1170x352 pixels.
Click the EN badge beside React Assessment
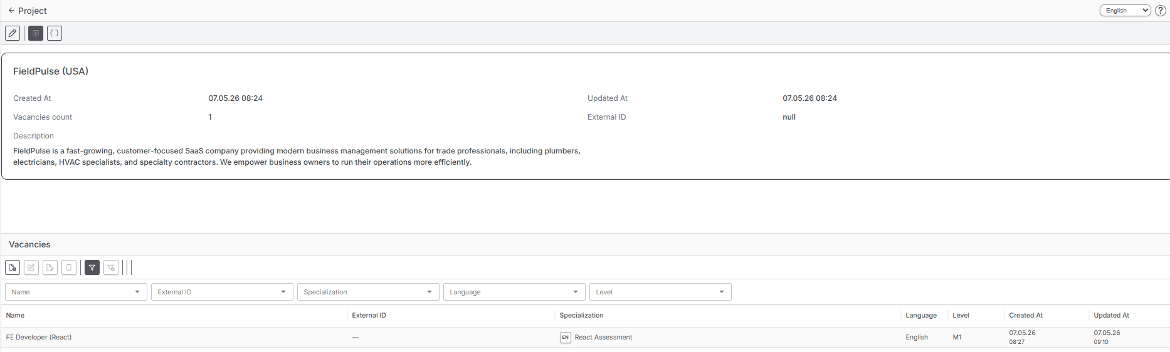click(566, 338)
